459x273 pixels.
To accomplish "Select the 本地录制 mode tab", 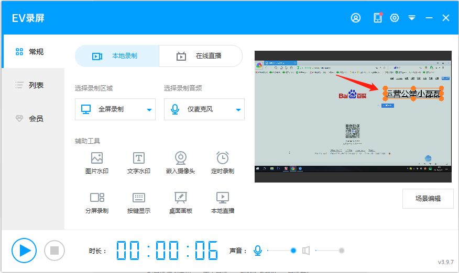I will point(117,56).
